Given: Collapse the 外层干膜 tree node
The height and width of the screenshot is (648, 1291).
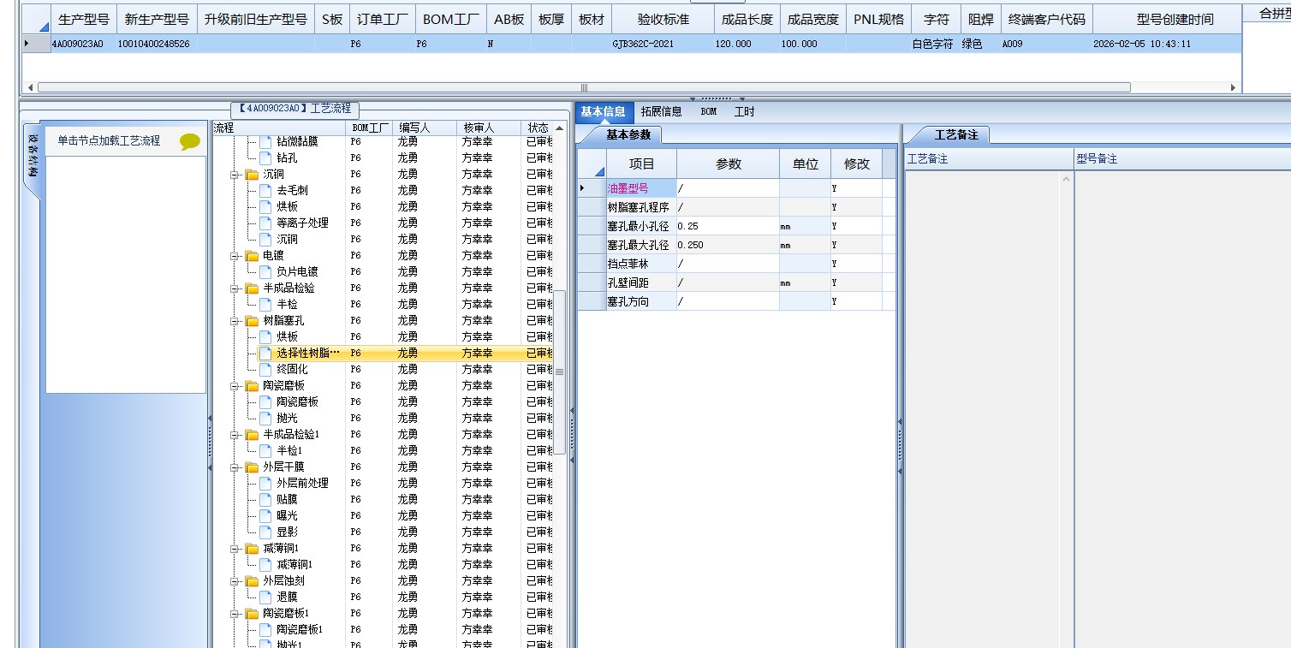Looking at the screenshot, I should click(x=235, y=467).
